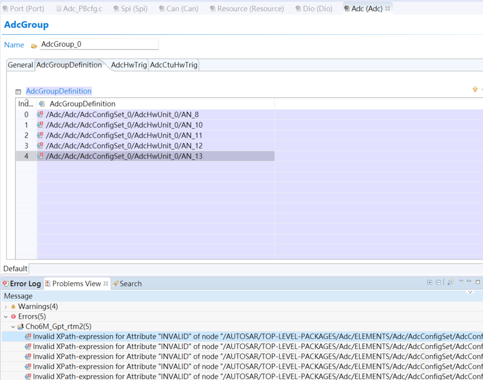Click the reference icon of the AN_8 row
Screen dimensions: 483x380
[x=40, y=114]
